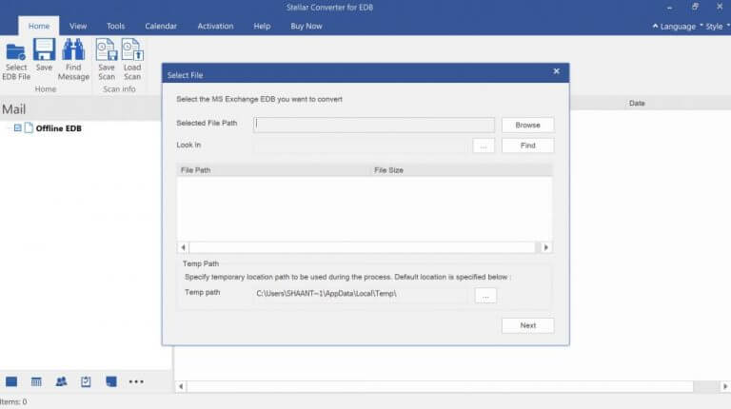Select the Offline EDB tree item
The width and height of the screenshot is (731, 409).
pos(59,128)
